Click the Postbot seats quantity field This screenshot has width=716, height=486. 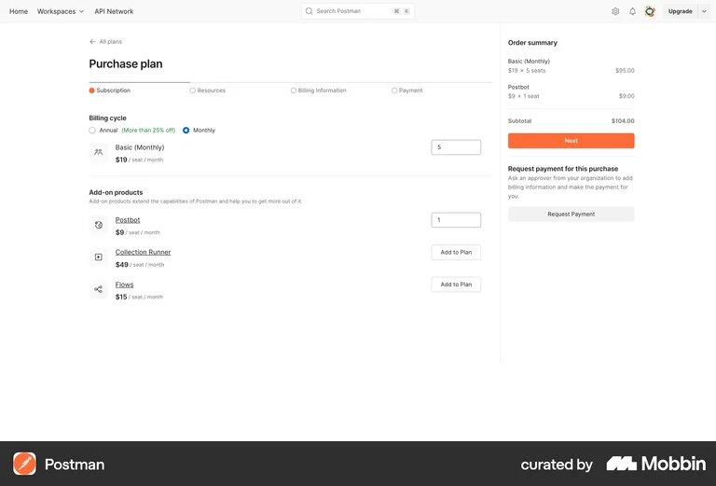click(x=456, y=220)
